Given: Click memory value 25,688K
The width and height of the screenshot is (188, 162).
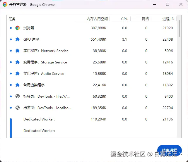Looking at the screenshot, I should 100,62.
